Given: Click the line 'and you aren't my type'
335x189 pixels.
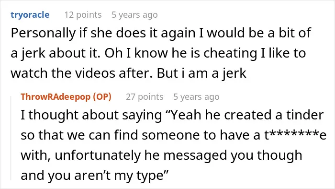Looking at the screenshot, I should pos(95,176).
